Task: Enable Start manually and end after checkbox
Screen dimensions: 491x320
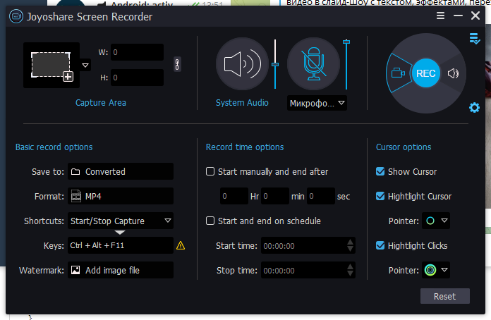Action: (210, 171)
